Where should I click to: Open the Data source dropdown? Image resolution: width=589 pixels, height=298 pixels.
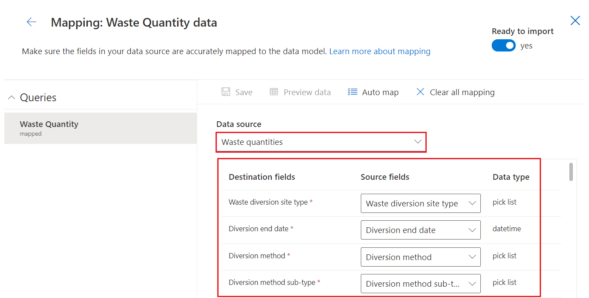pos(321,142)
